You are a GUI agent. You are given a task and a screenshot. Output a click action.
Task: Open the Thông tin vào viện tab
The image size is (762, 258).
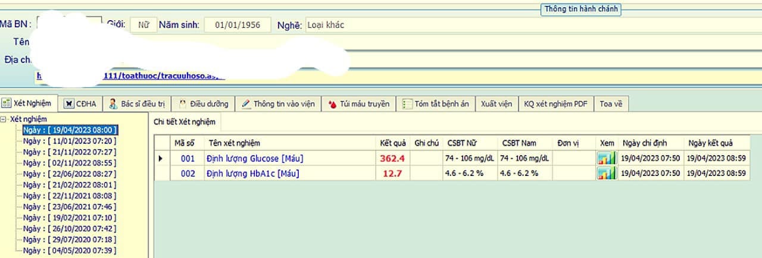pos(278,103)
